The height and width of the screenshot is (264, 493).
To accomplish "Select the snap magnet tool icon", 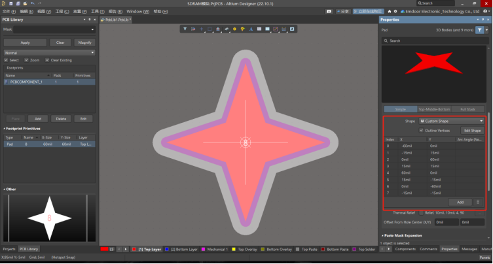I will point(192,29).
